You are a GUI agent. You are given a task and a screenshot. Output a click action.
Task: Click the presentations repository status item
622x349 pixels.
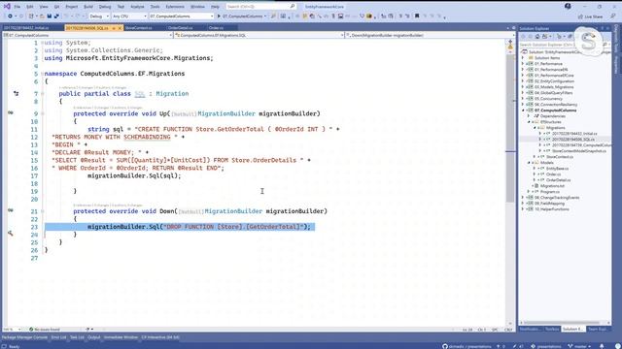click(x=546, y=346)
